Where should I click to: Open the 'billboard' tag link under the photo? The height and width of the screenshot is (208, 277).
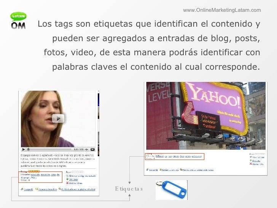160,156
